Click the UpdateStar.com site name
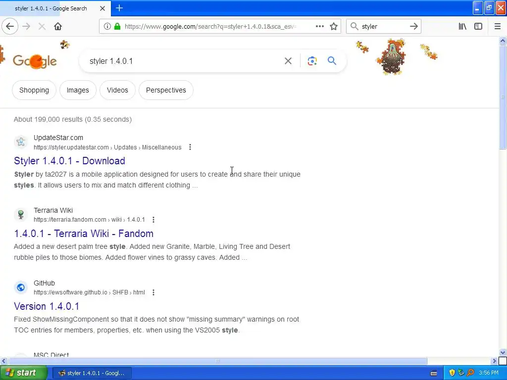 point(58,138)
